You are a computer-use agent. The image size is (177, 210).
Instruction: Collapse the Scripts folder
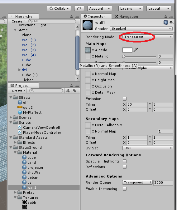pyautogui.click(x=11, y=122)
